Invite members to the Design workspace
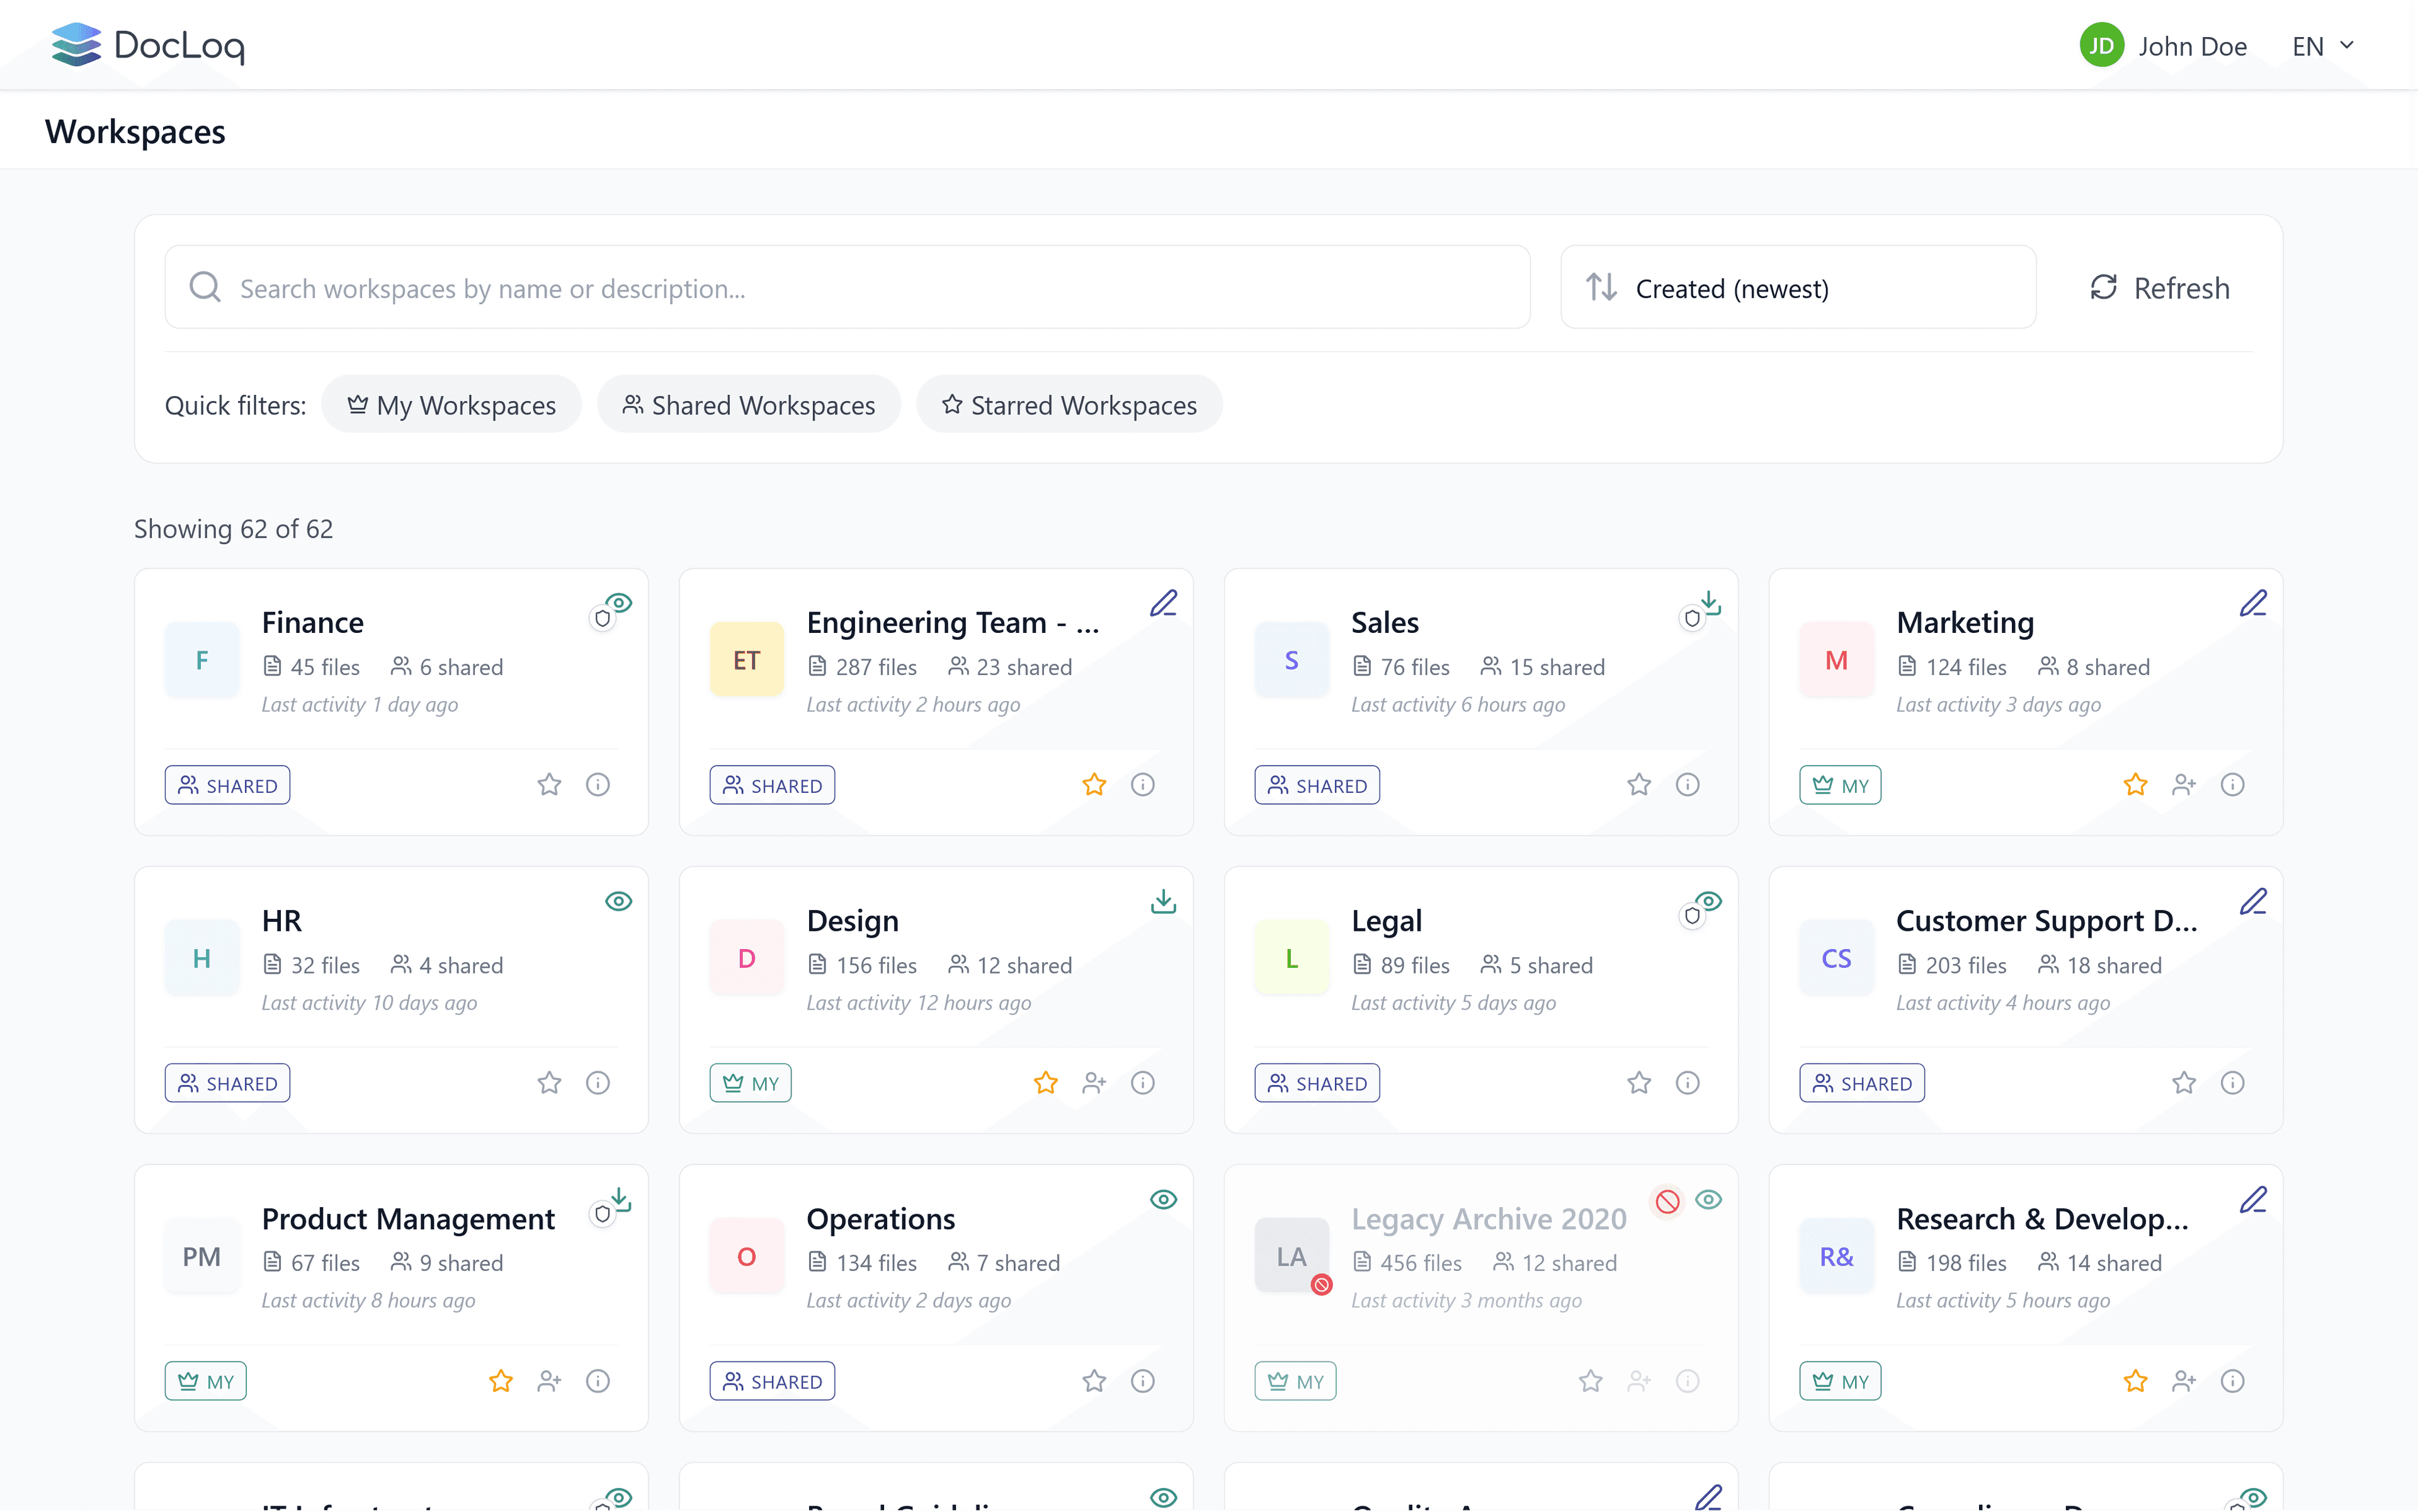Image resolution: width=2418 pixels, height=1512 pixels. pyautogui.click(x=1094, y=1082)
